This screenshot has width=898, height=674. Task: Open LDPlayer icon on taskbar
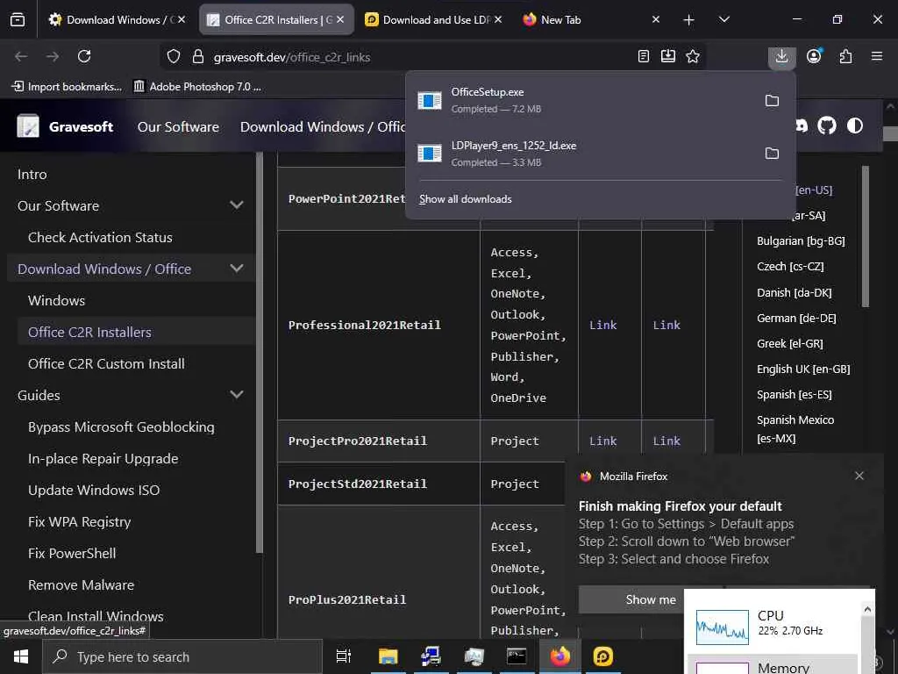(602, 656)
